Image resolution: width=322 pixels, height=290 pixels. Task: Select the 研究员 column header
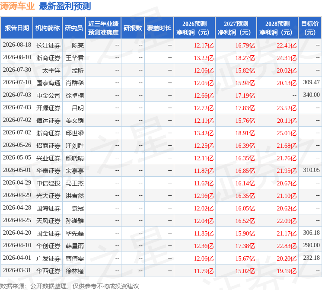74,28
